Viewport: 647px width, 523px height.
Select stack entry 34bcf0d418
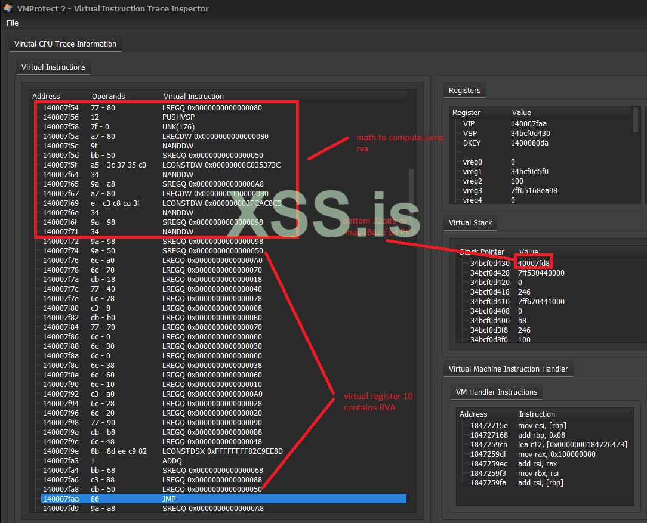tap(557, 292)
